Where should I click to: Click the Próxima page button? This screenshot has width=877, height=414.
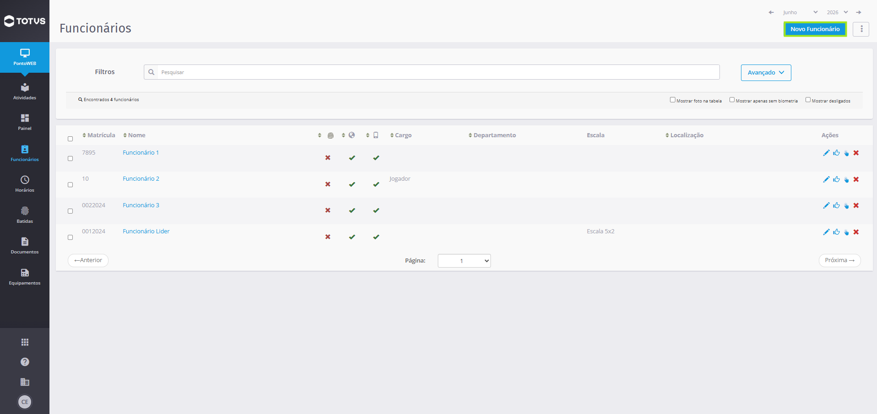[x=839, y=260]
